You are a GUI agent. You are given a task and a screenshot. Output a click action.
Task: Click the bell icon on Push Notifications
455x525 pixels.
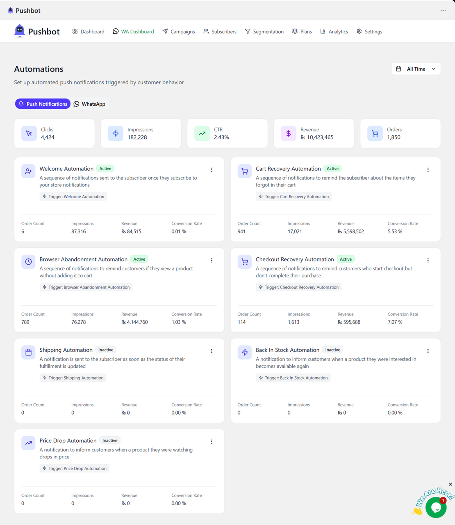point(21,104)
